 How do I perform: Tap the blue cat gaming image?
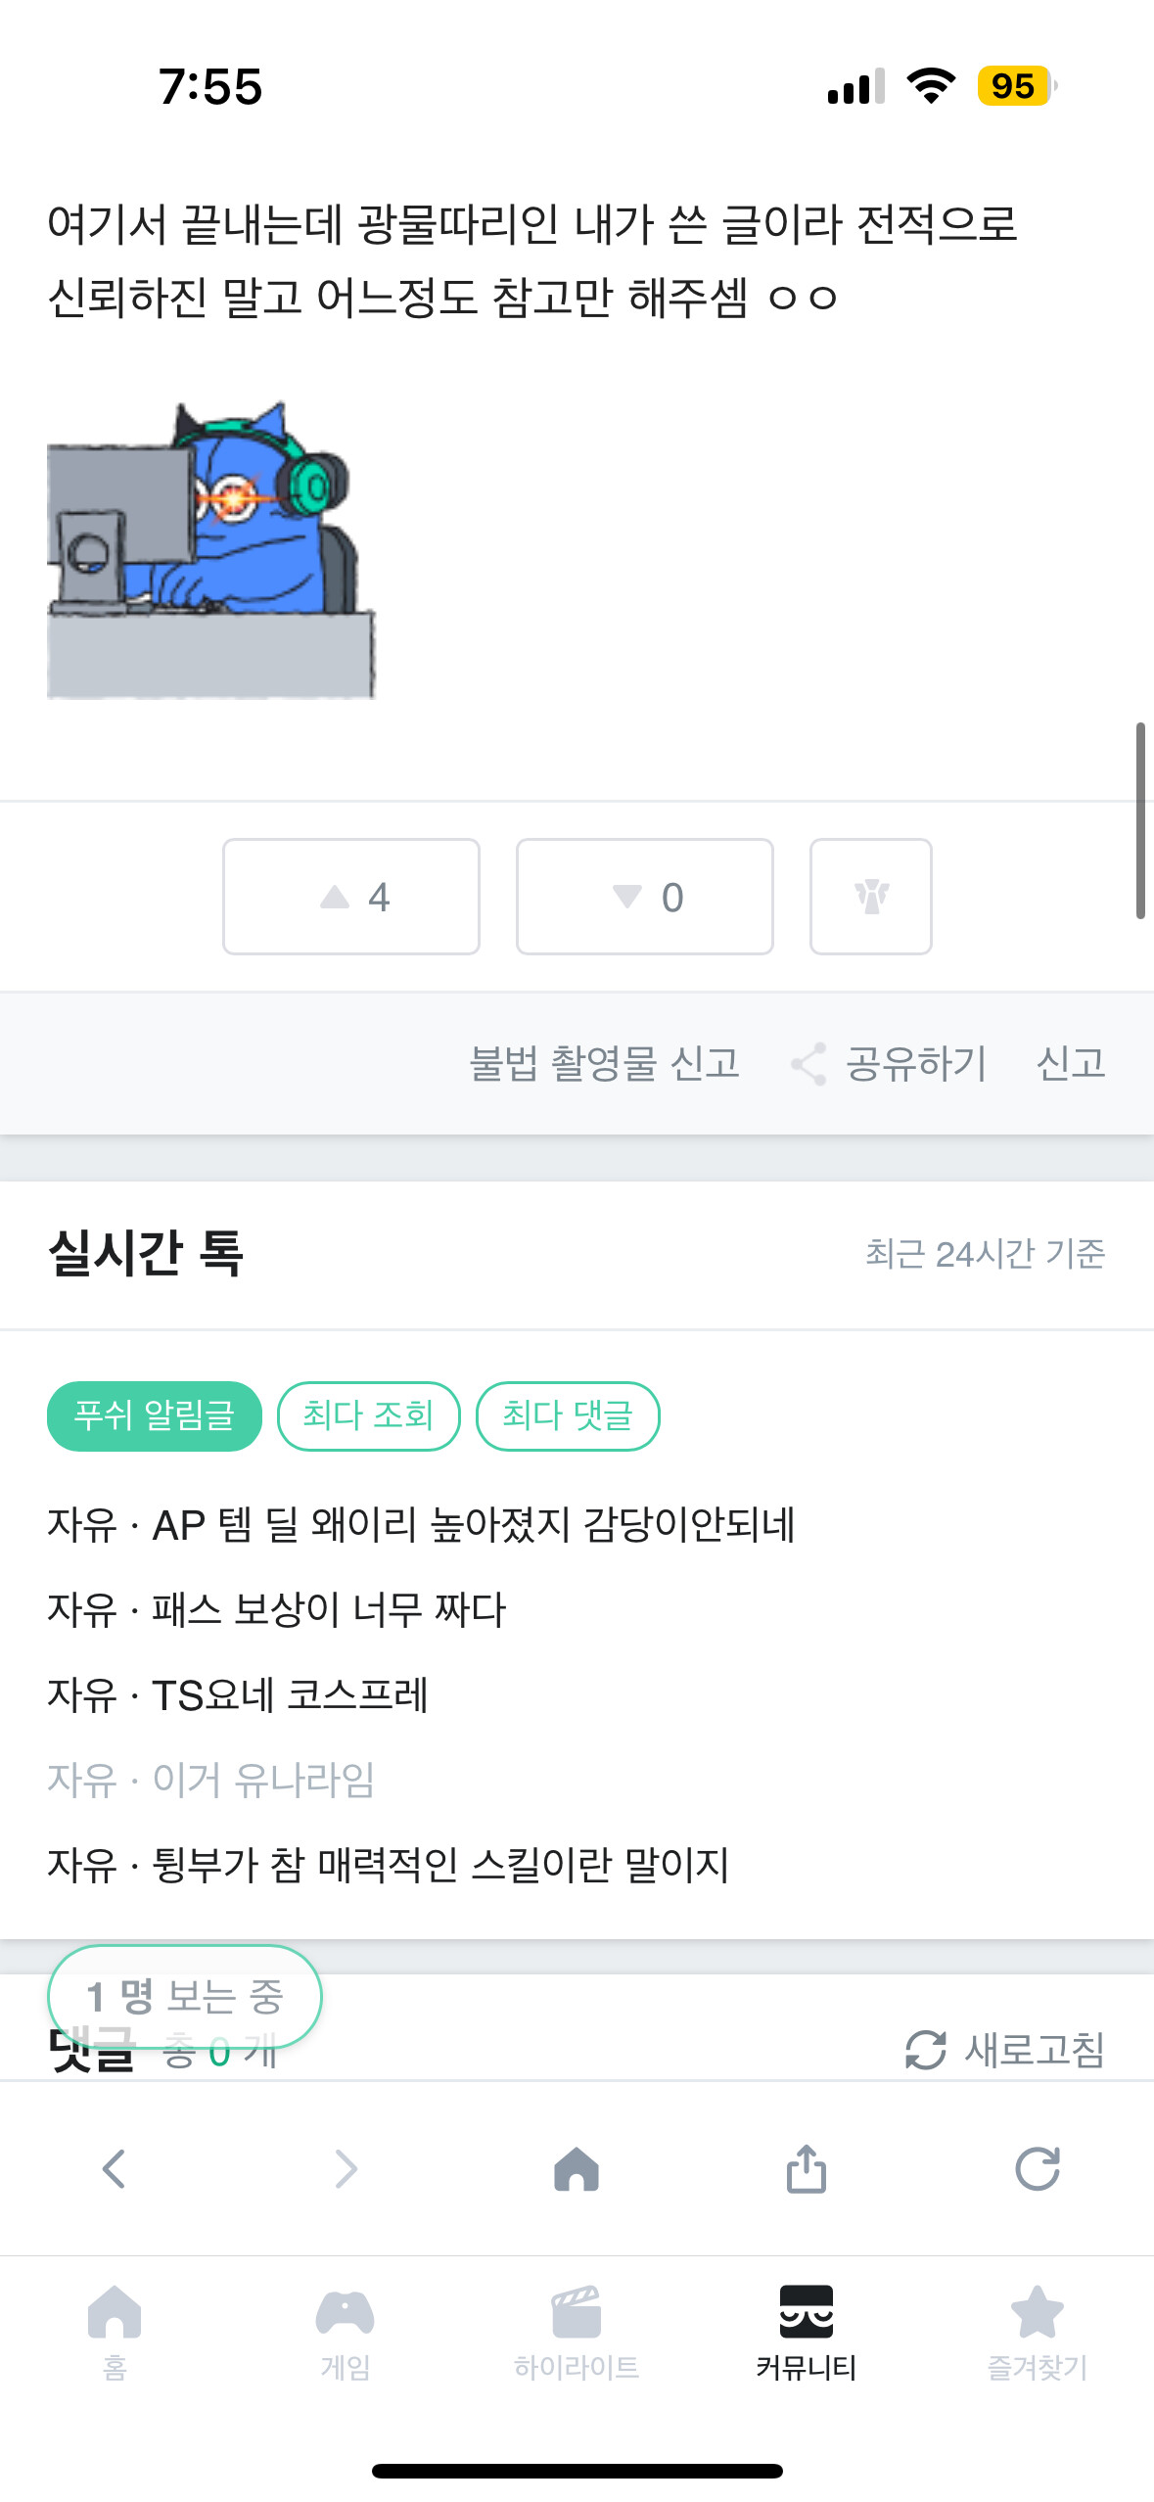(211, 549)
